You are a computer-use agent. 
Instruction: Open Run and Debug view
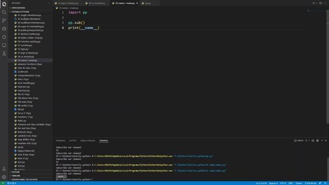click(x=4, y=29)
